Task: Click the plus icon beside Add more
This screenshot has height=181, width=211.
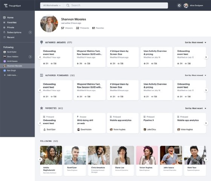Action: pos(5,75)
